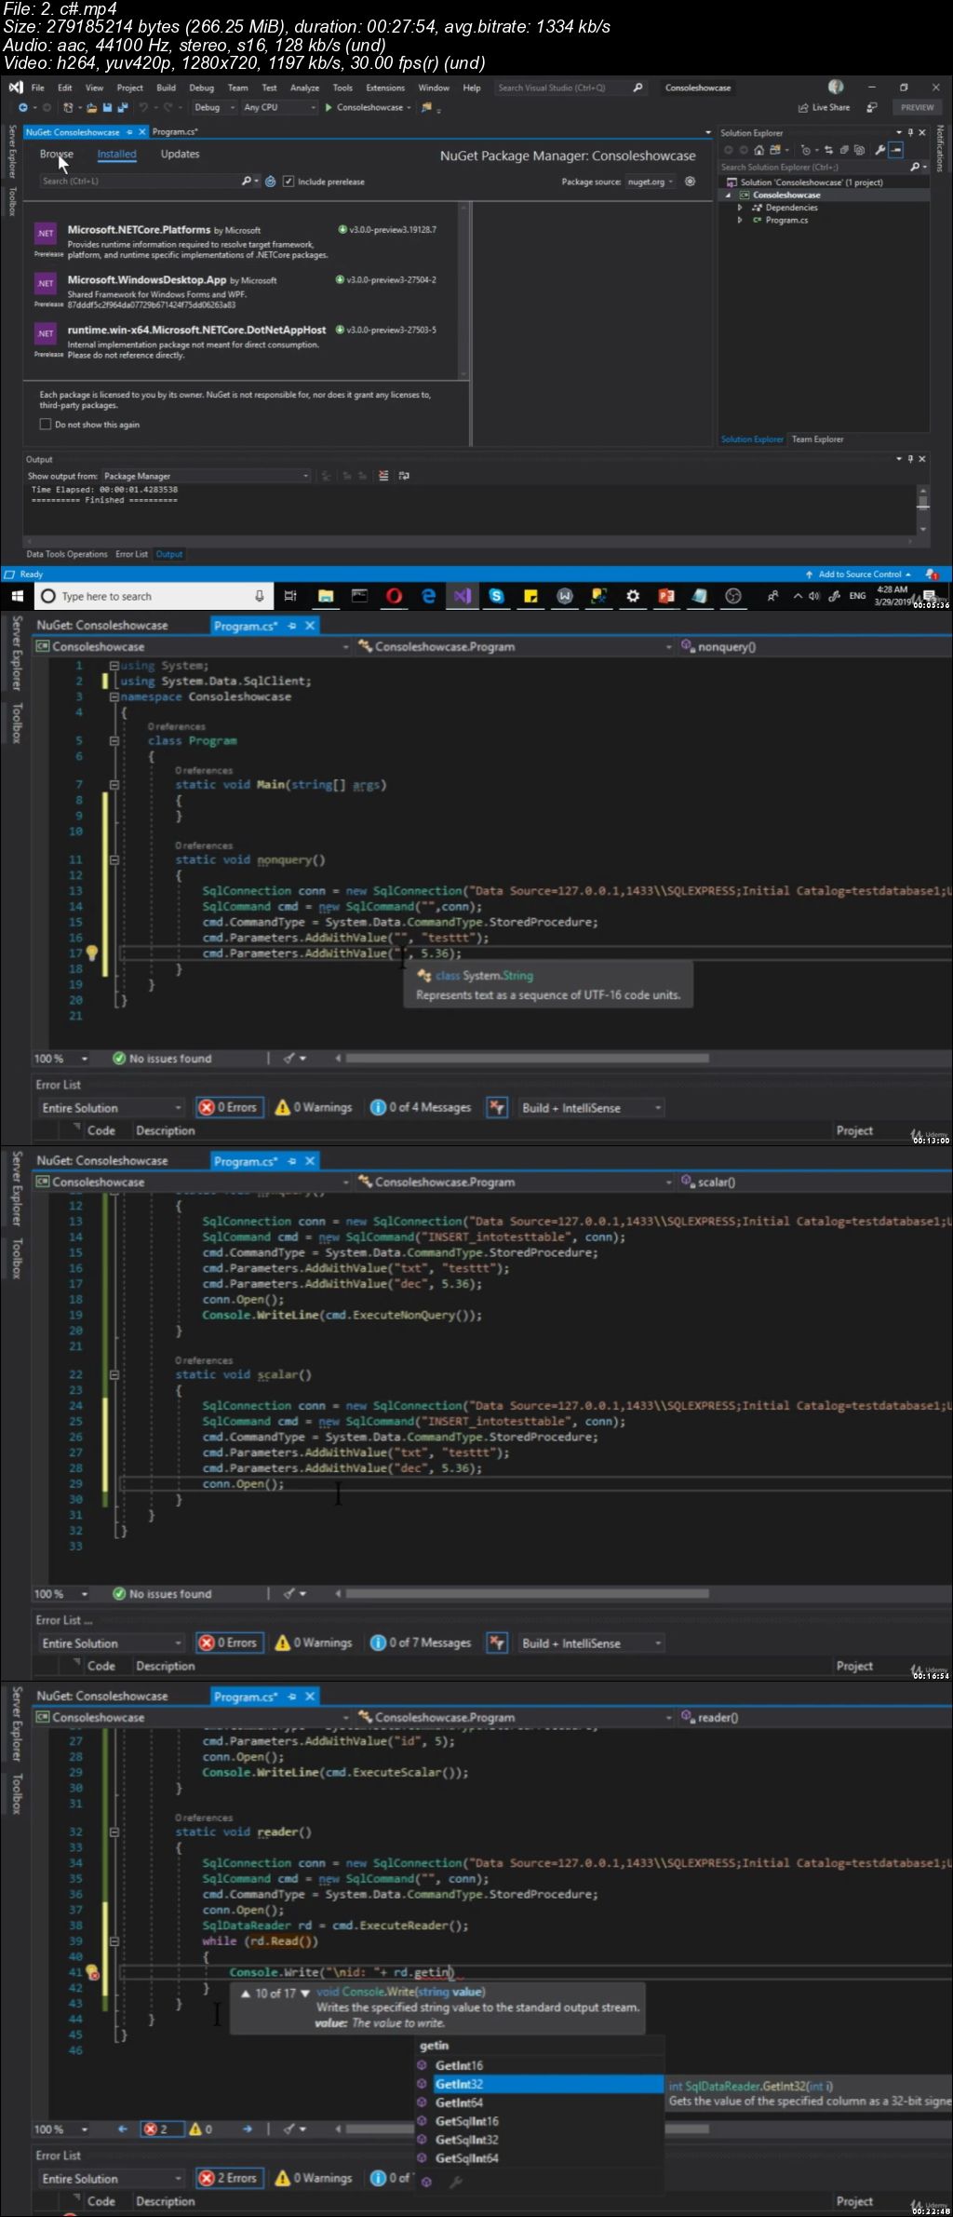
Task: Open Entire Solution dropdown in nonquery() frame
Action: pyautogui.click(x=112, y=1107)
